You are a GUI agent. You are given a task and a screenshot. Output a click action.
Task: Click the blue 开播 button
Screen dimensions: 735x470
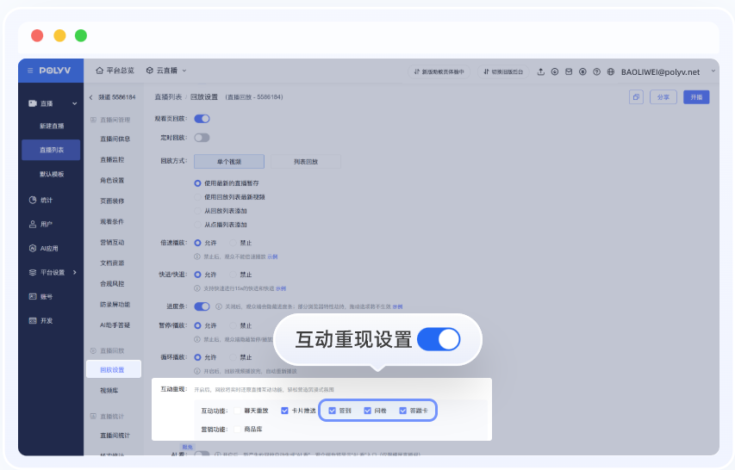pyautogui.click(x=696, y=97)
